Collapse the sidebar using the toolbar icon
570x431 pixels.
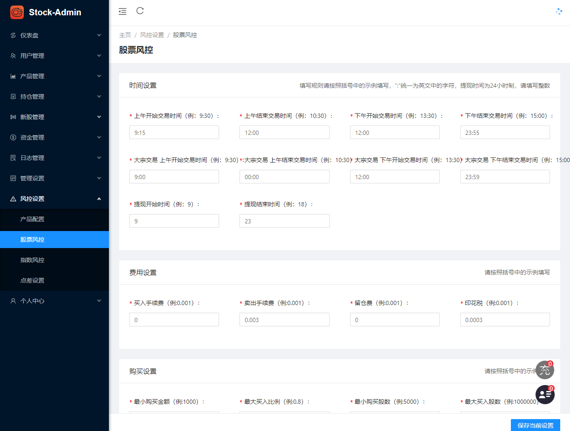pos(123,11)
